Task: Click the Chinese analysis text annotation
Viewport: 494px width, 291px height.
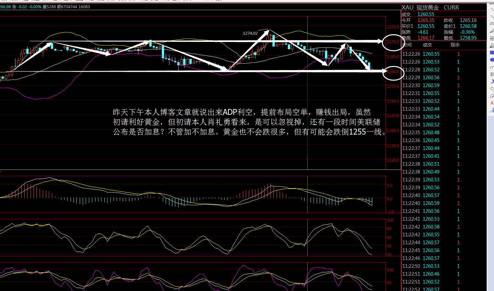Action: [249, 122]
